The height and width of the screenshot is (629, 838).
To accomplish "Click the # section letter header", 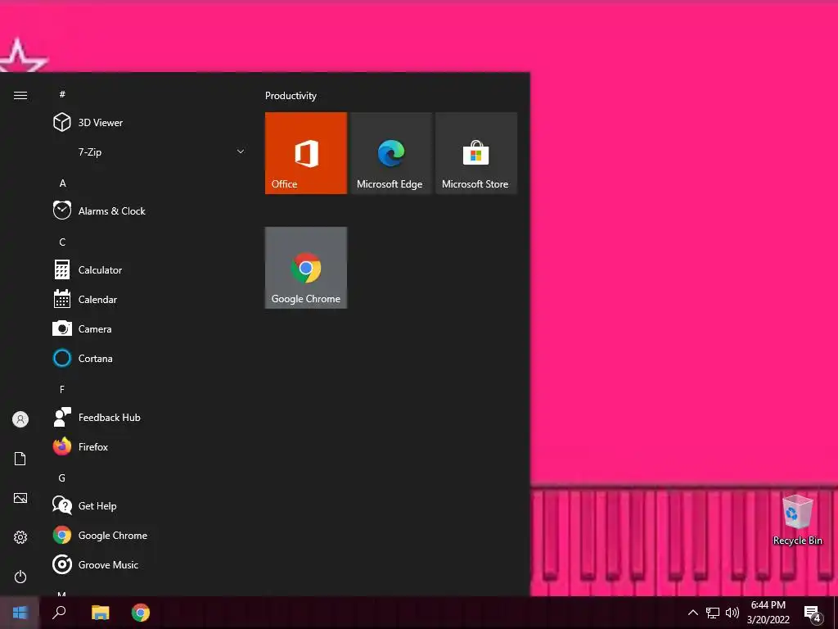I will [x=62, y=94].
